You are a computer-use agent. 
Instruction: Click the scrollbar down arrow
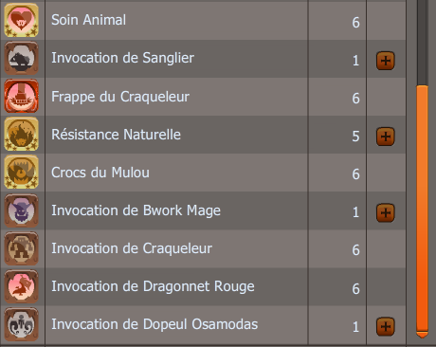(x=423, y=335)
